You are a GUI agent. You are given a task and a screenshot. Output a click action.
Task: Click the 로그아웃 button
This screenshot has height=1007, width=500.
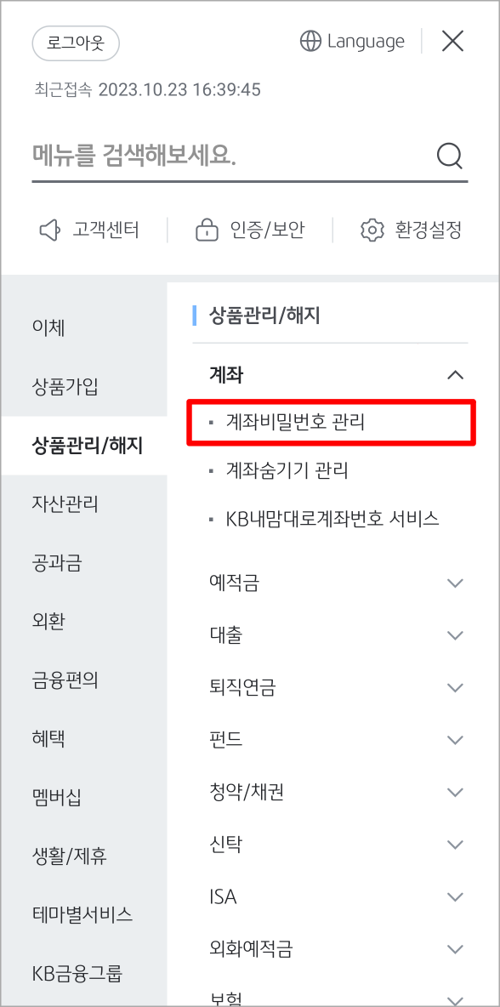76,41
